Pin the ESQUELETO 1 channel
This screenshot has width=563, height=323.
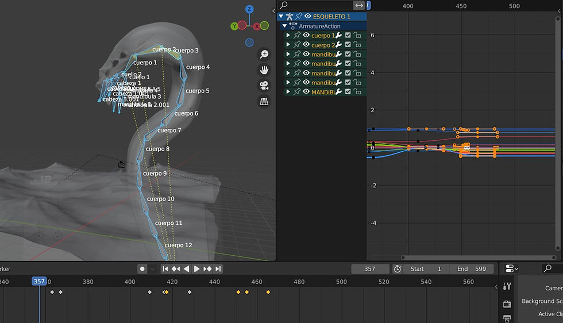pyautogui.click(x=299, y=16)
